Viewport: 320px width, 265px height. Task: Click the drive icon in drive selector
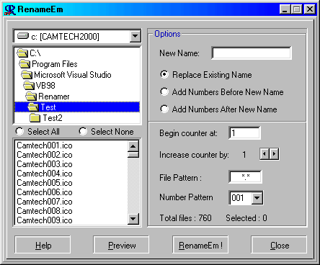click(x=23, y=36)
